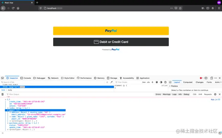Toggle the Warnings console filter

tap(167, 94)
